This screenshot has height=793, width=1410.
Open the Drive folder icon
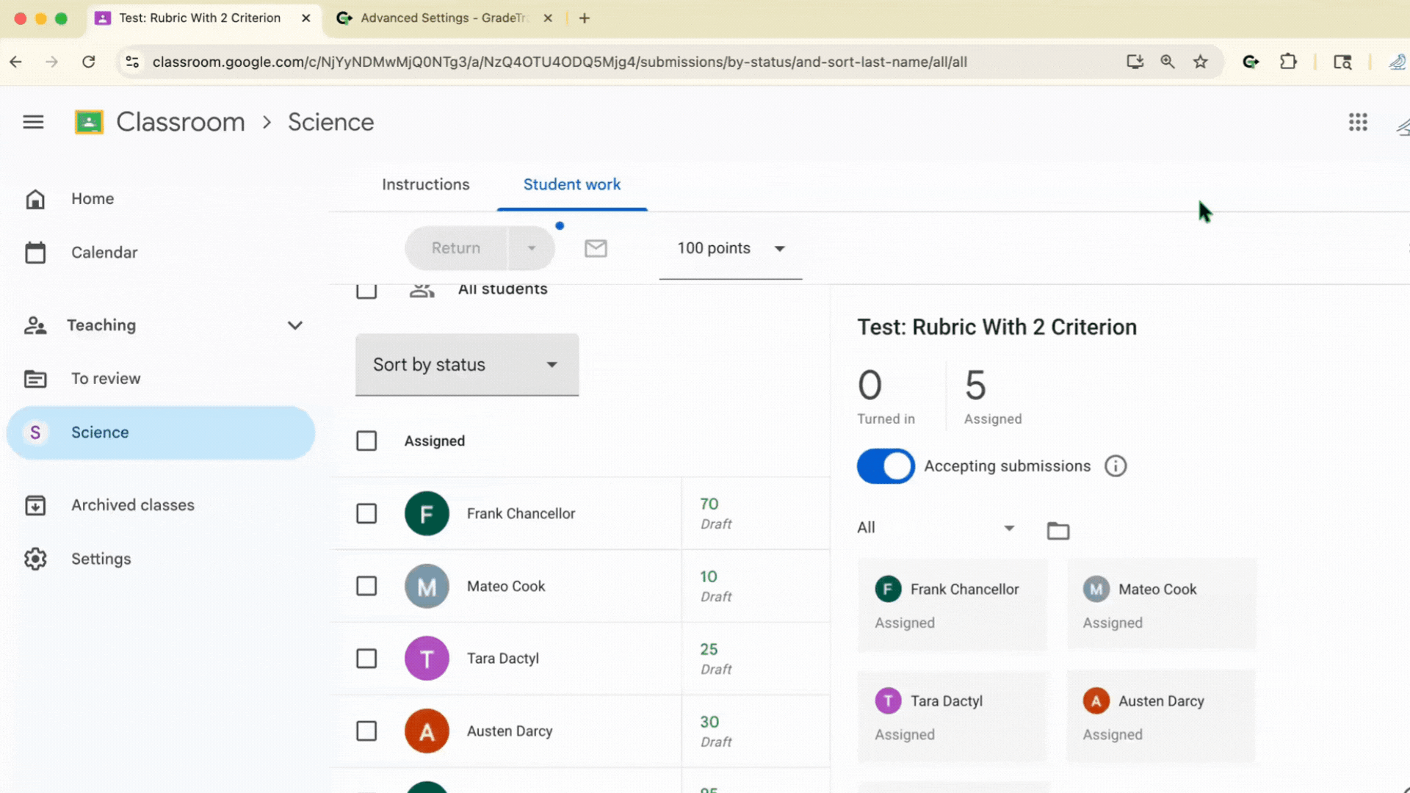1057,530
